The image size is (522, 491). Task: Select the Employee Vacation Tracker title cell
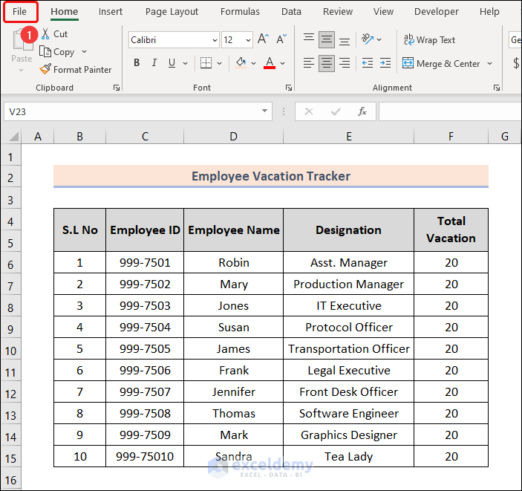point(271,176)
